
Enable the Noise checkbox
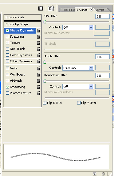coord(7,68)
